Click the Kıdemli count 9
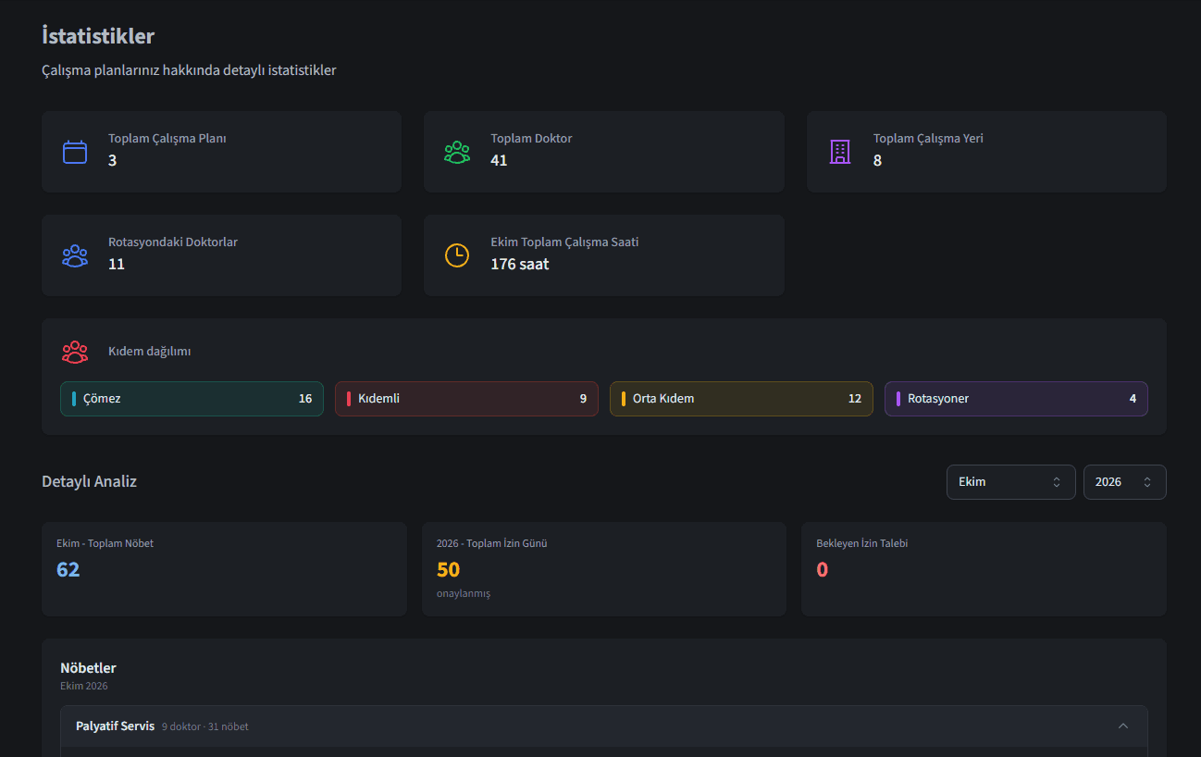Screen dimensions: 1201x757 583,399
